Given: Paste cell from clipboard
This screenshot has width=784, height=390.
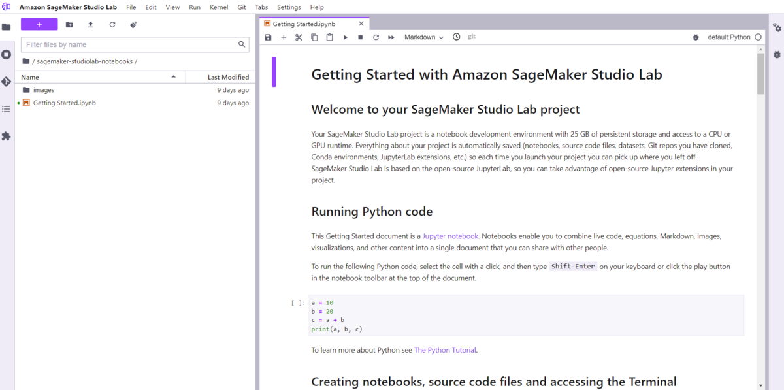Looking at the screenshot, I should point(329,37).
